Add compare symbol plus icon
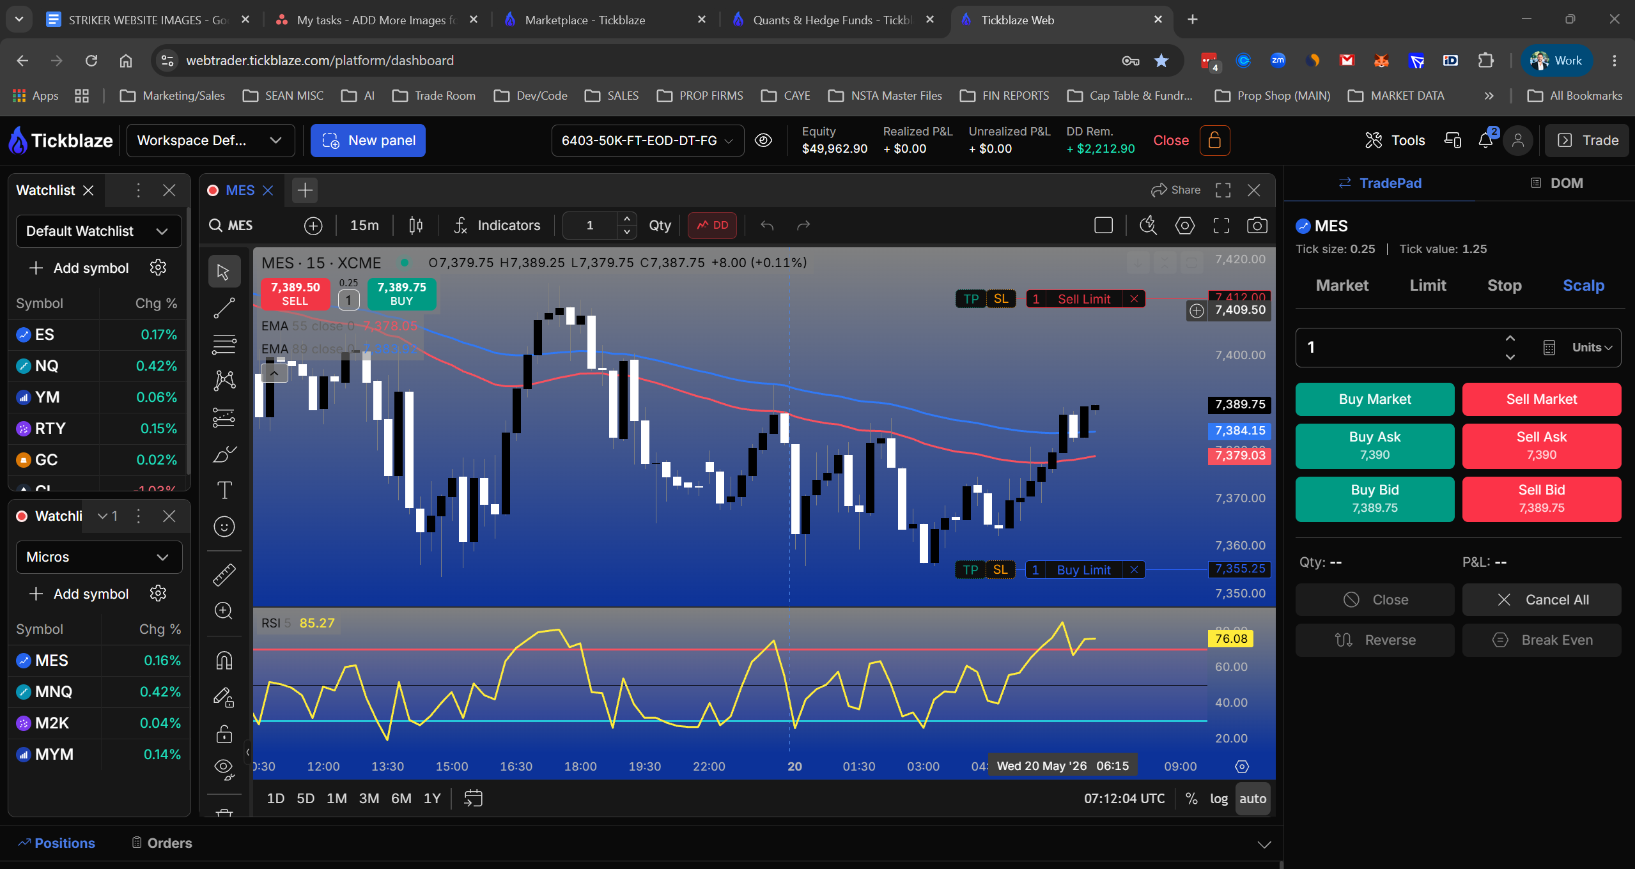The height and width of the screenshot is (869, 1635). click(313, 226)
